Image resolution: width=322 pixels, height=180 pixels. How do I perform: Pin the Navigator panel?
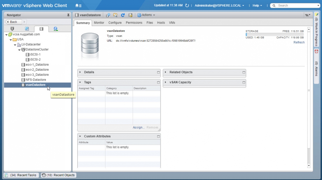pos(68,15)
